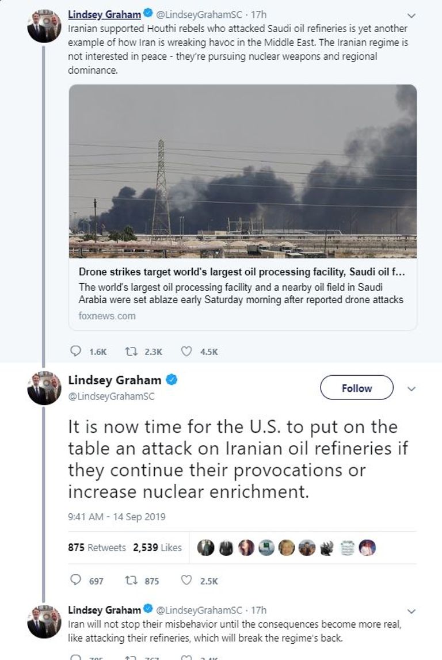Follow Lindsey Graham

point(356,388)
